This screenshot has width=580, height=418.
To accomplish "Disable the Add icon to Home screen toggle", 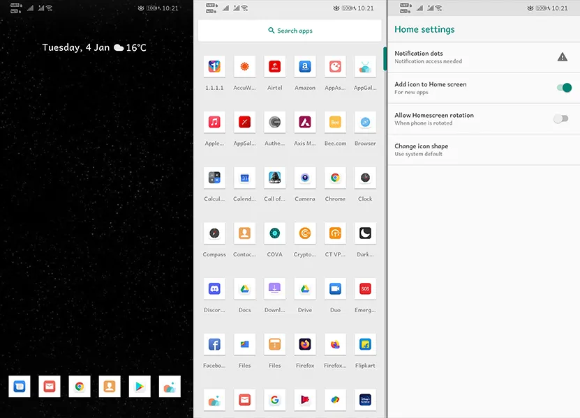I will [562, 89].
